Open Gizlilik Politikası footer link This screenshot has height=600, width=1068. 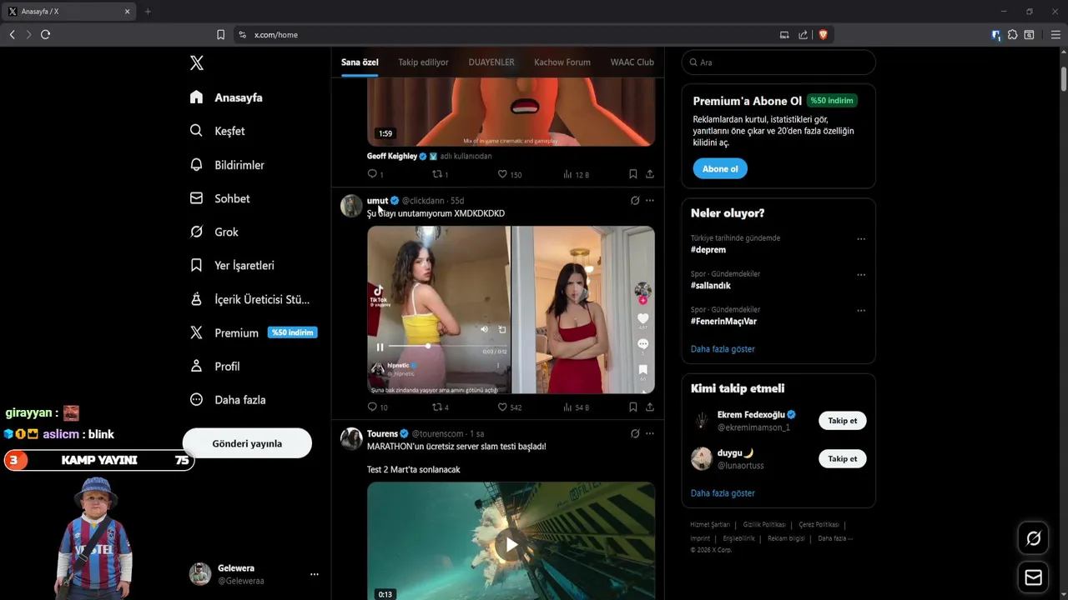764,525
